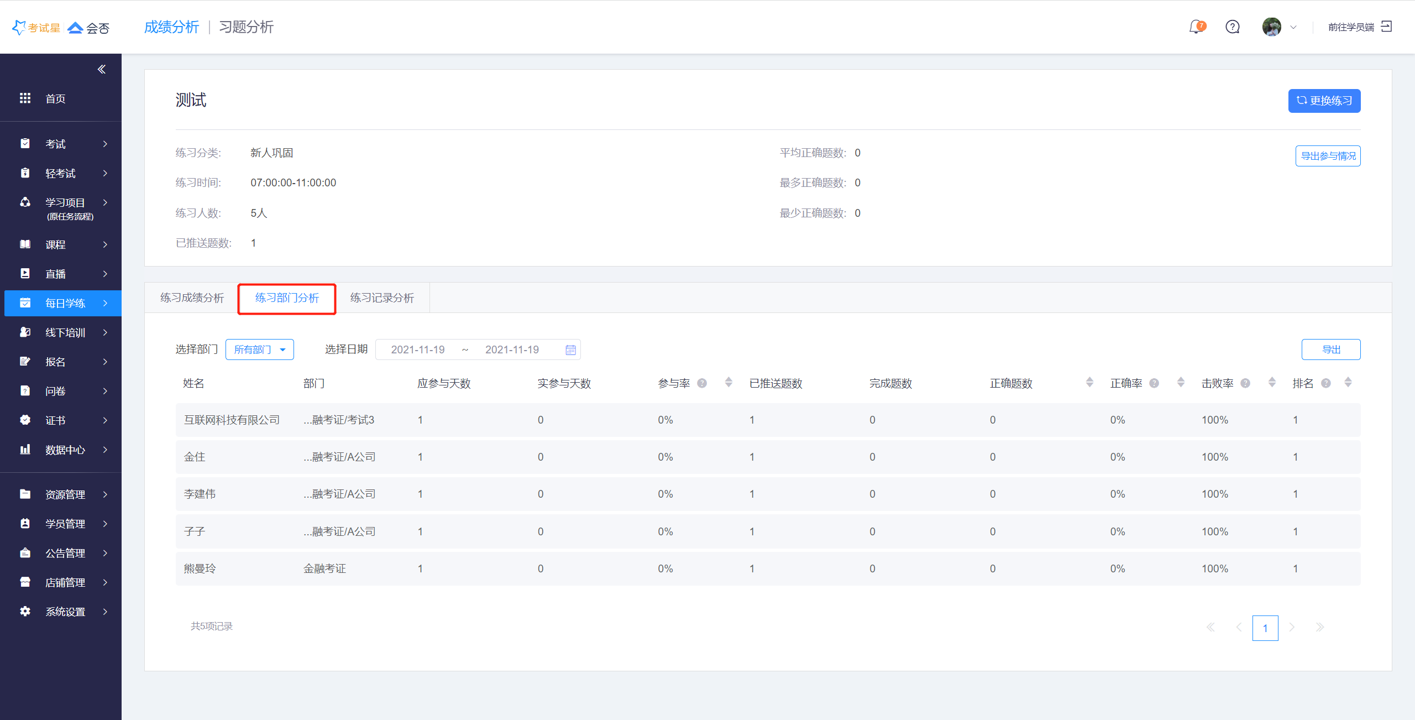Sort table by 正确率 column arrows

[1181, 382]
